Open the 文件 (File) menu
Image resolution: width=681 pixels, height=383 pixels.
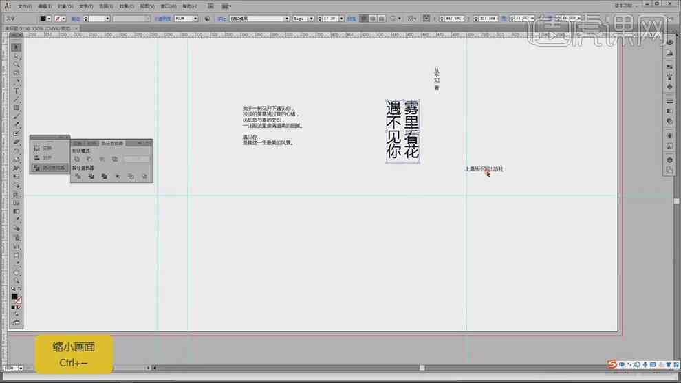pyautogui.click(x=24, y=6)
